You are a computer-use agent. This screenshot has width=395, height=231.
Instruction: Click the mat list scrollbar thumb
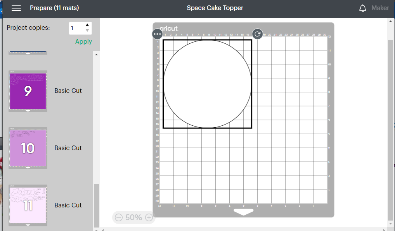(x=96, y=206)
